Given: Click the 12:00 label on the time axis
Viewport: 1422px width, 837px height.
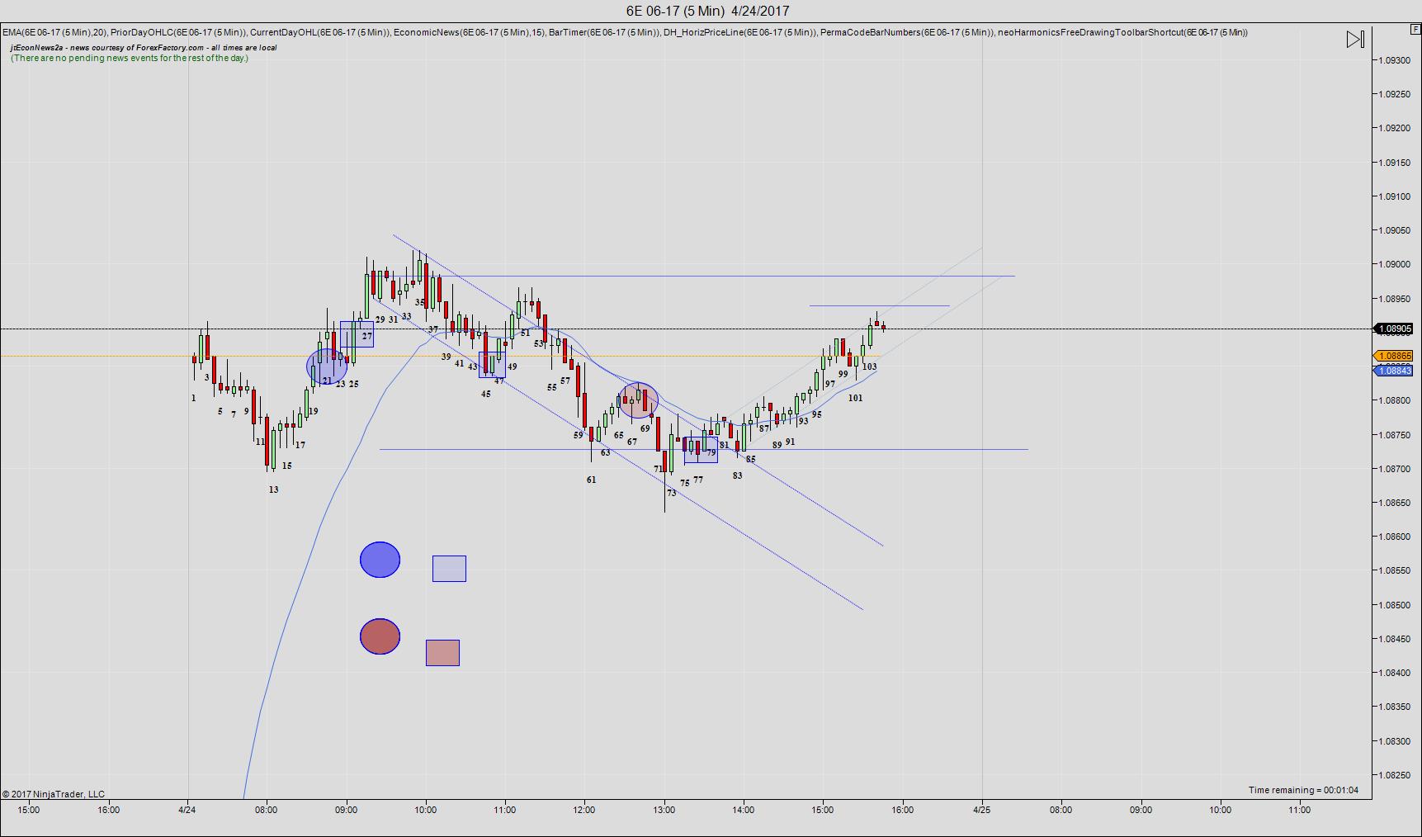Looking at the screenshot, I should coord(584,810).
